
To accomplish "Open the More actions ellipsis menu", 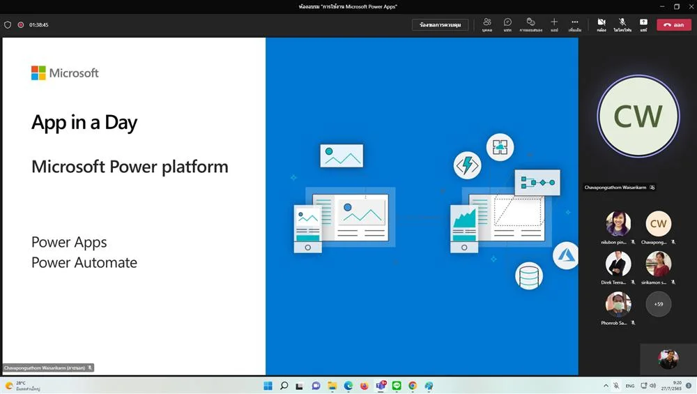I will [x=575, y=25].
